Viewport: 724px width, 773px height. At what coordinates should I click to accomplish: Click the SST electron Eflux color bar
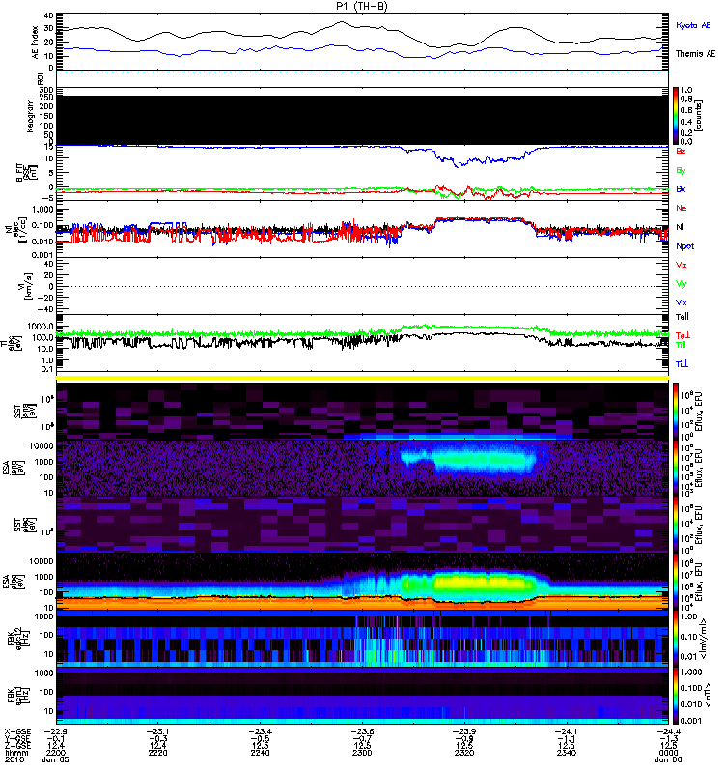(676, 525)
